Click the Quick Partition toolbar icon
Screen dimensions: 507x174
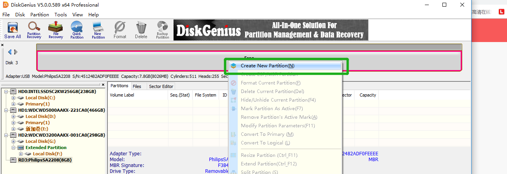[77, 30]
